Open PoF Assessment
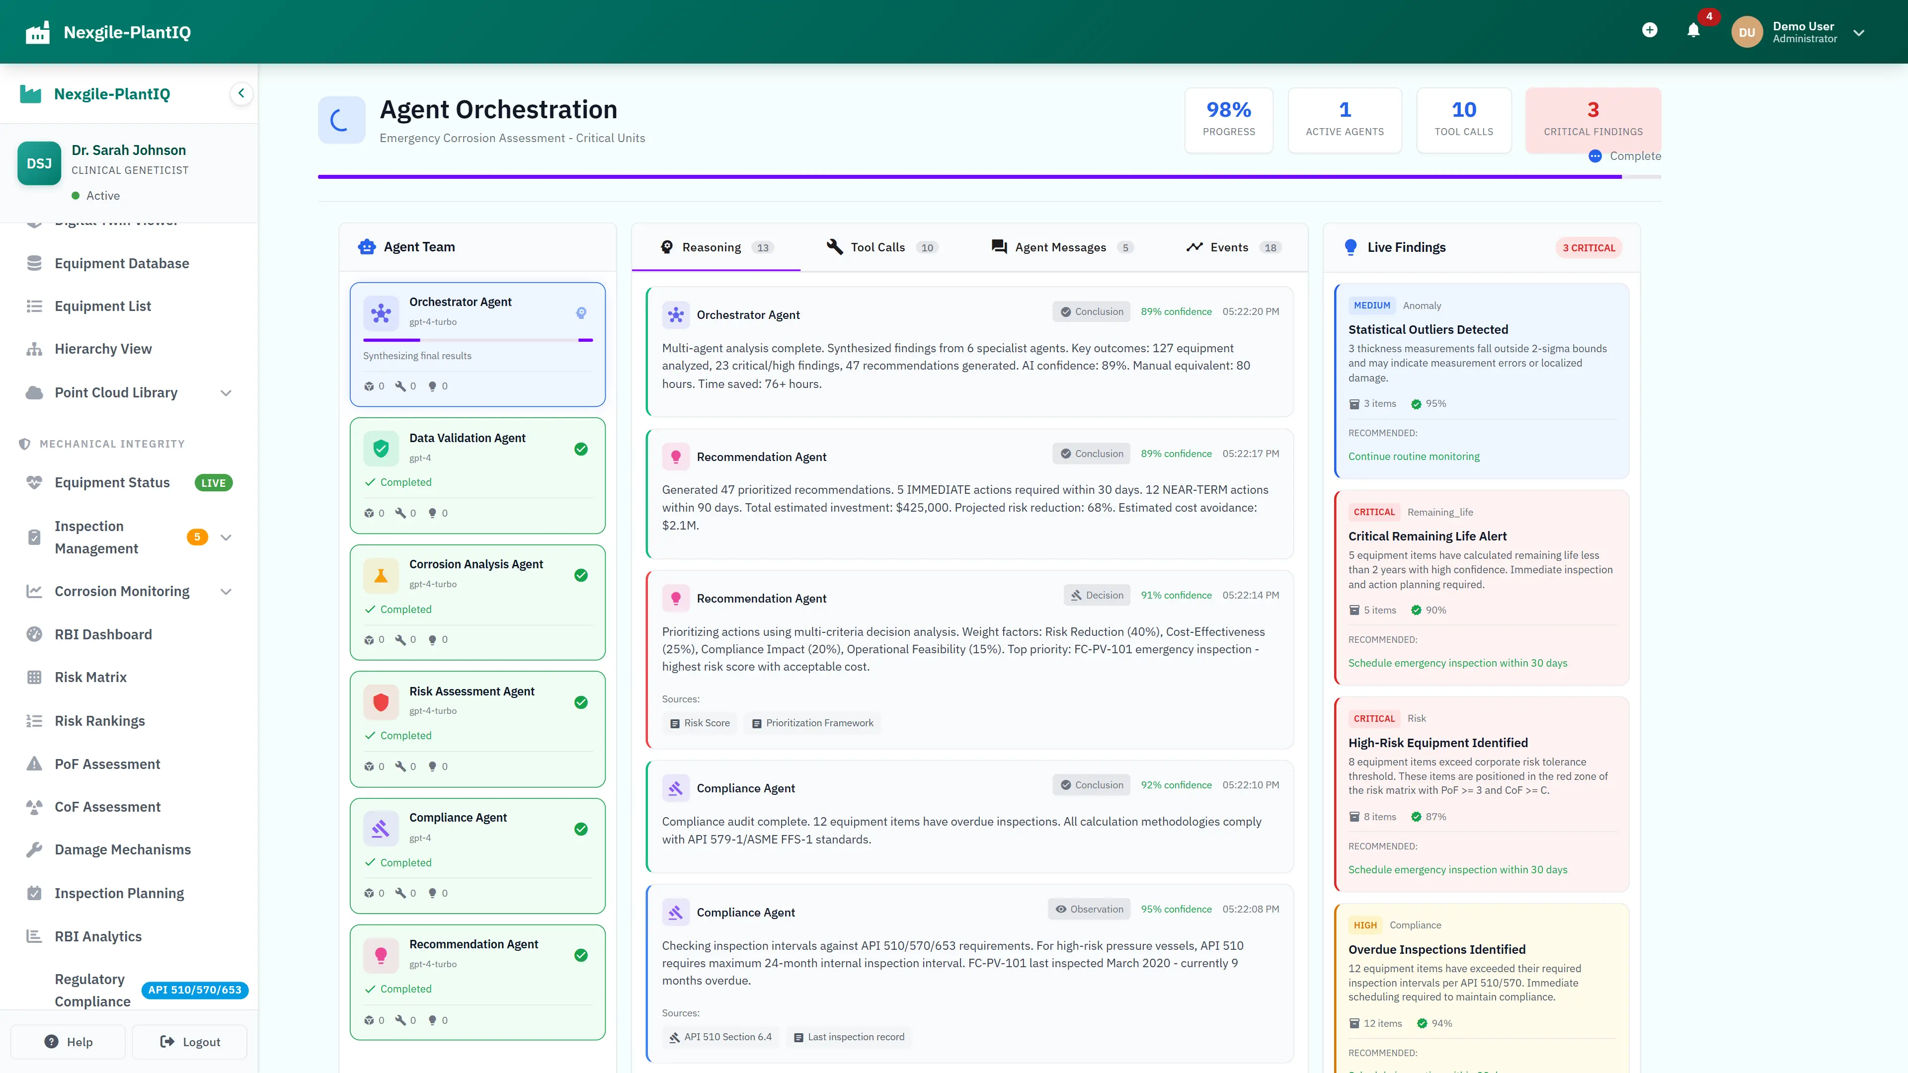 pos(107,764)
